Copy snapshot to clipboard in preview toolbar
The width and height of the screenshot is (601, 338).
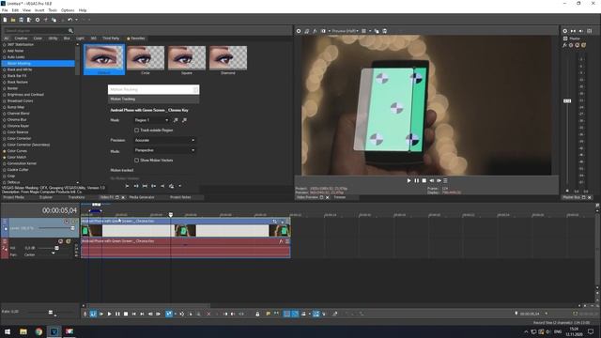point(377,31)
